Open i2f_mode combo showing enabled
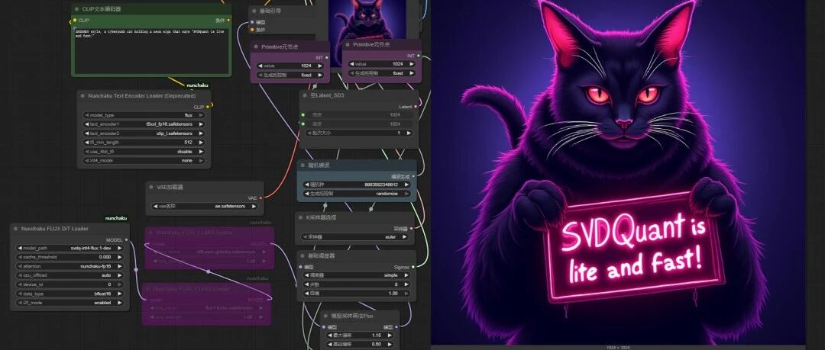Screen dimensions: 825x350 [x=70, y=303]
